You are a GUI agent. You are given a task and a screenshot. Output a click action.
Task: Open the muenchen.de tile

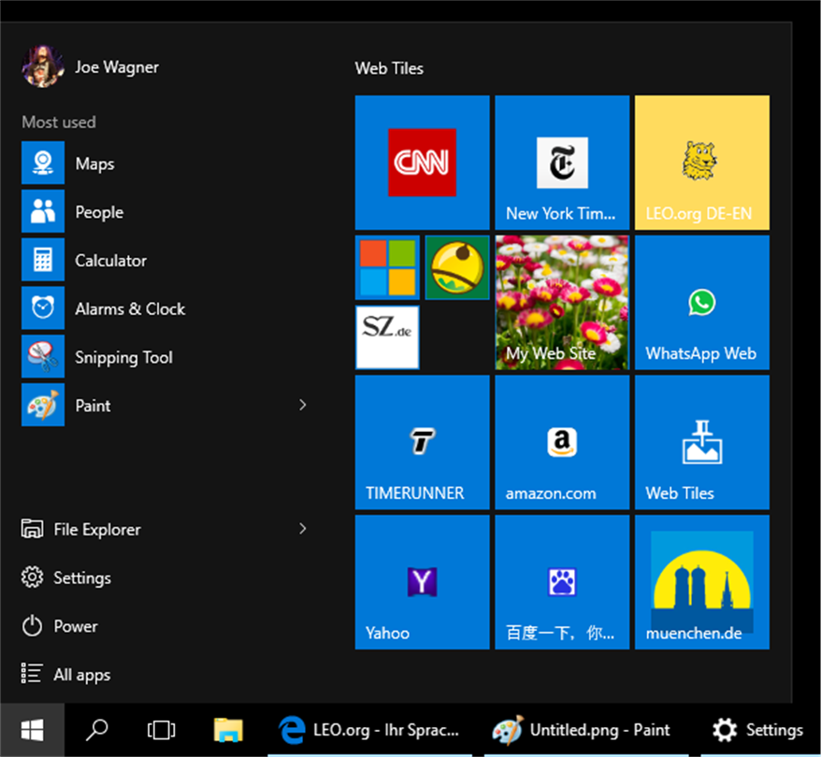point(702,582)
